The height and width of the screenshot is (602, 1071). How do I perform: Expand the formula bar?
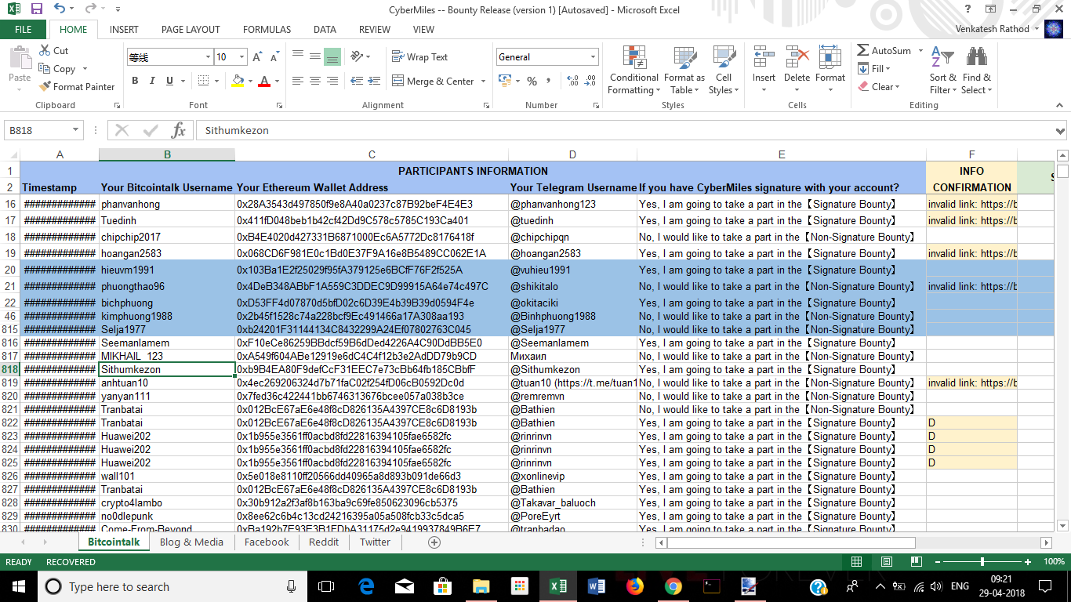pos(1060,131)
